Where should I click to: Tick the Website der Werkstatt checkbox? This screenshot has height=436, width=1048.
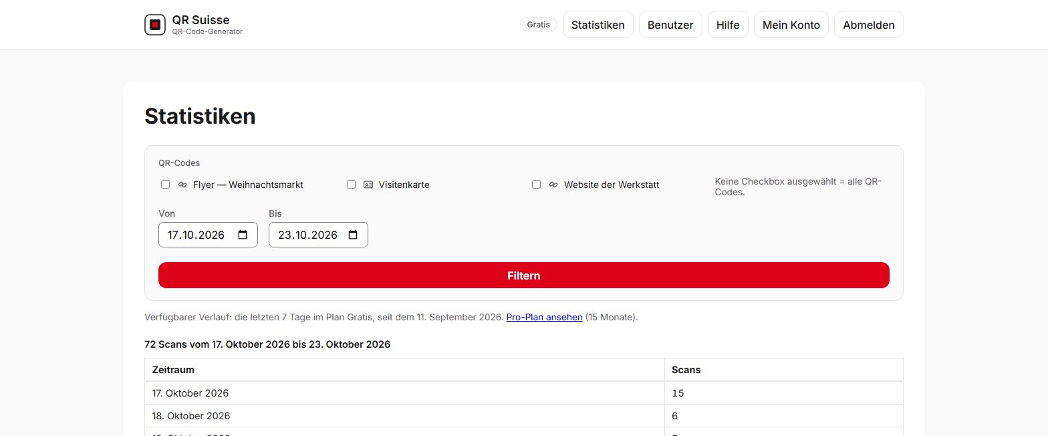click(536, 184)
